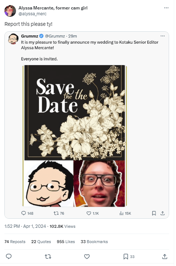Click Grummz's cartoon profile avatar
This screenshot has height=266, width=176.
13,39
